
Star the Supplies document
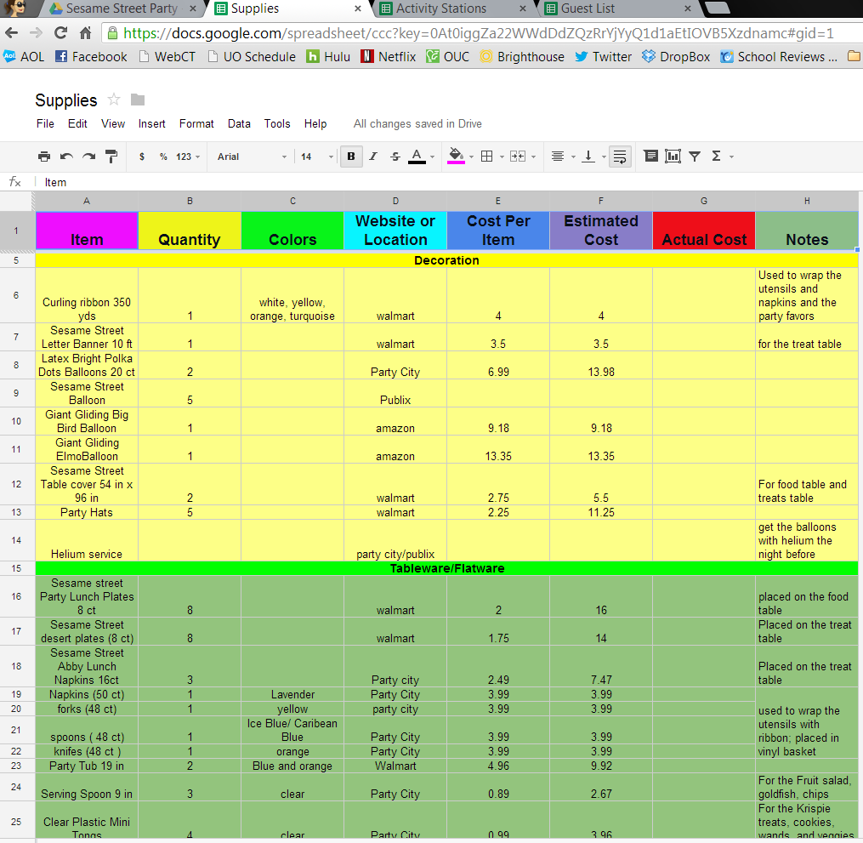click(x=114, y=100)
